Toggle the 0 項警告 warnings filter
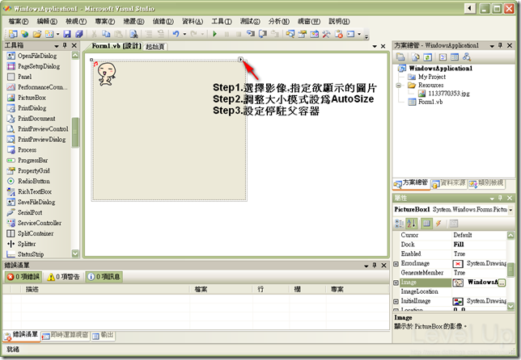The height and width of the screenshot is (360, 521). point(63,277)
